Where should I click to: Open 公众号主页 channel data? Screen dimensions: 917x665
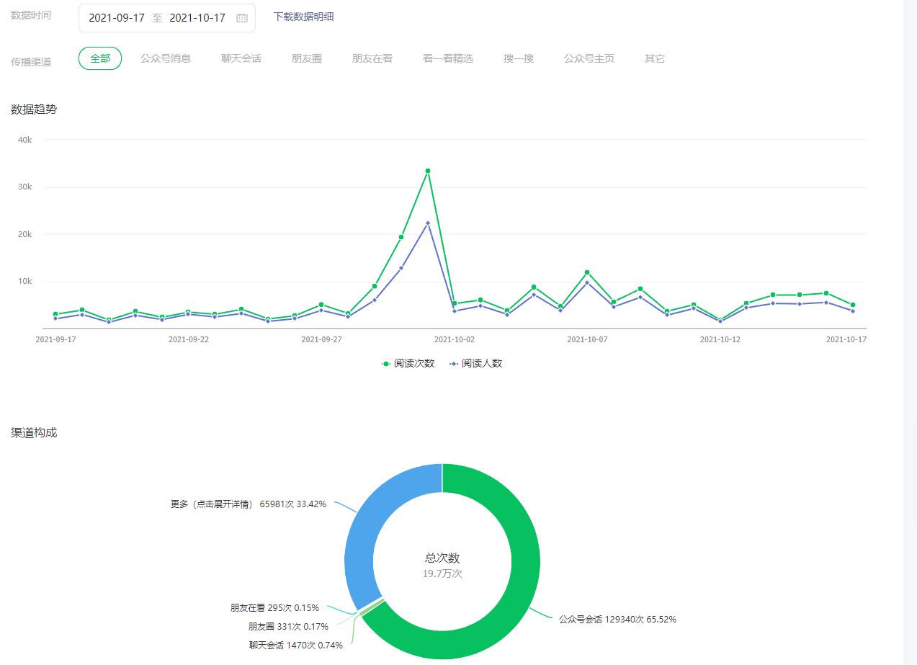589,58
